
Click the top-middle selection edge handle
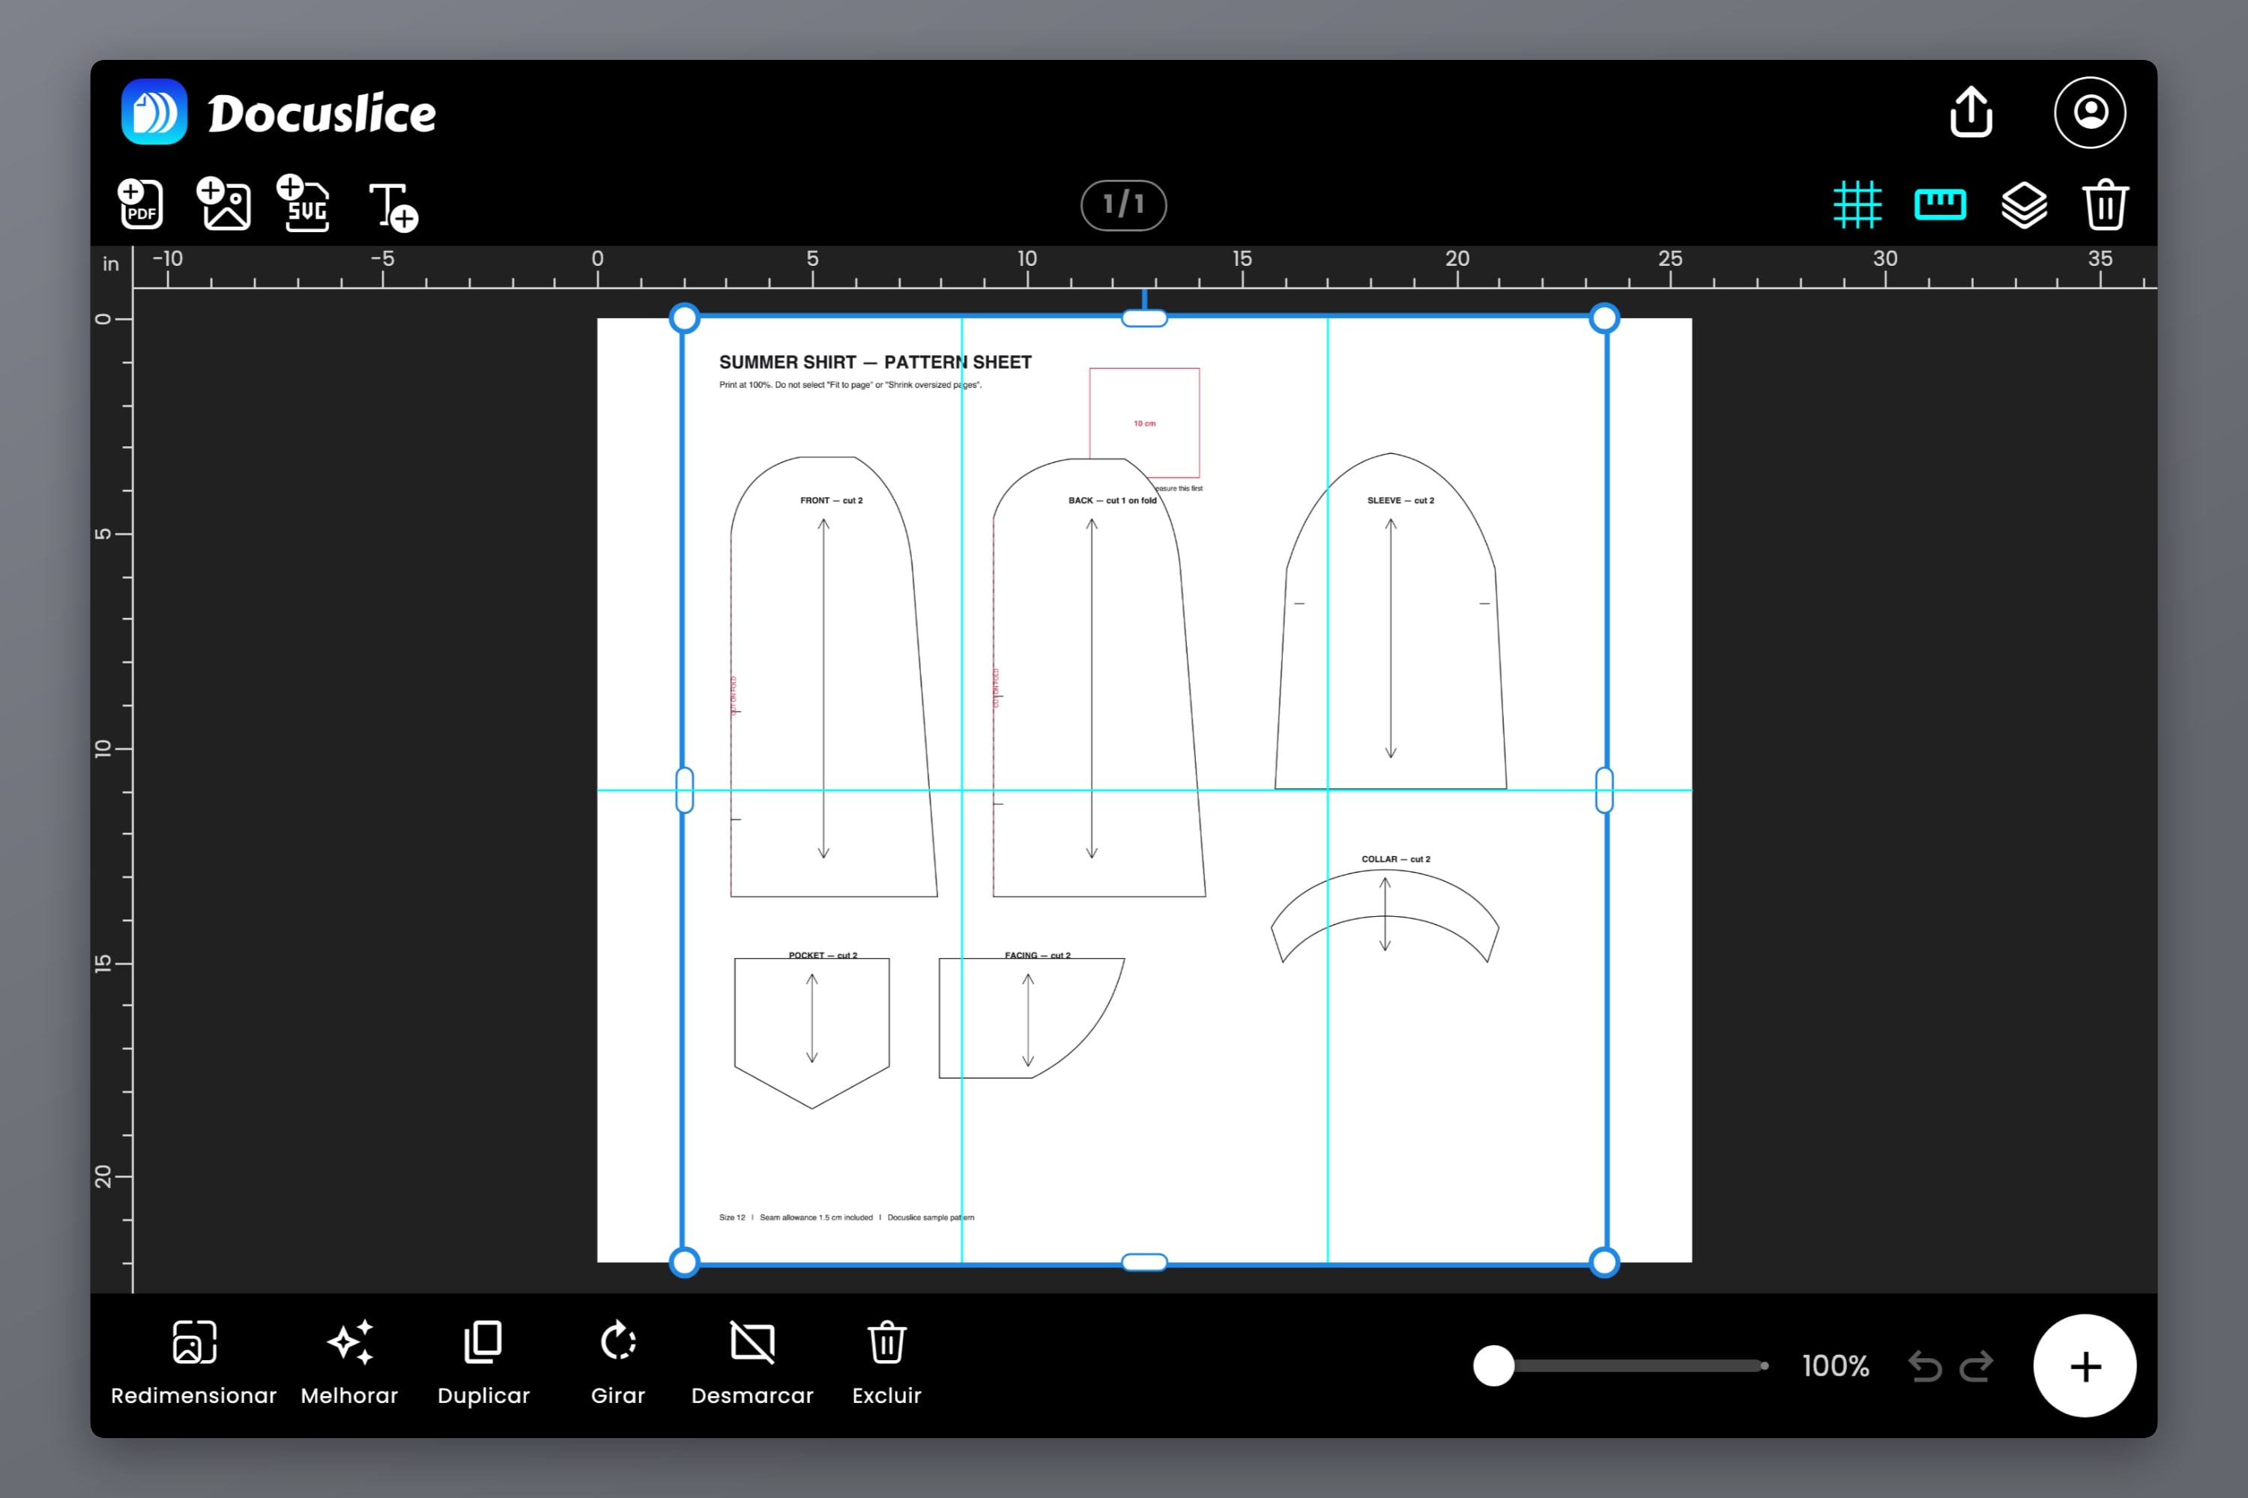1144,318
